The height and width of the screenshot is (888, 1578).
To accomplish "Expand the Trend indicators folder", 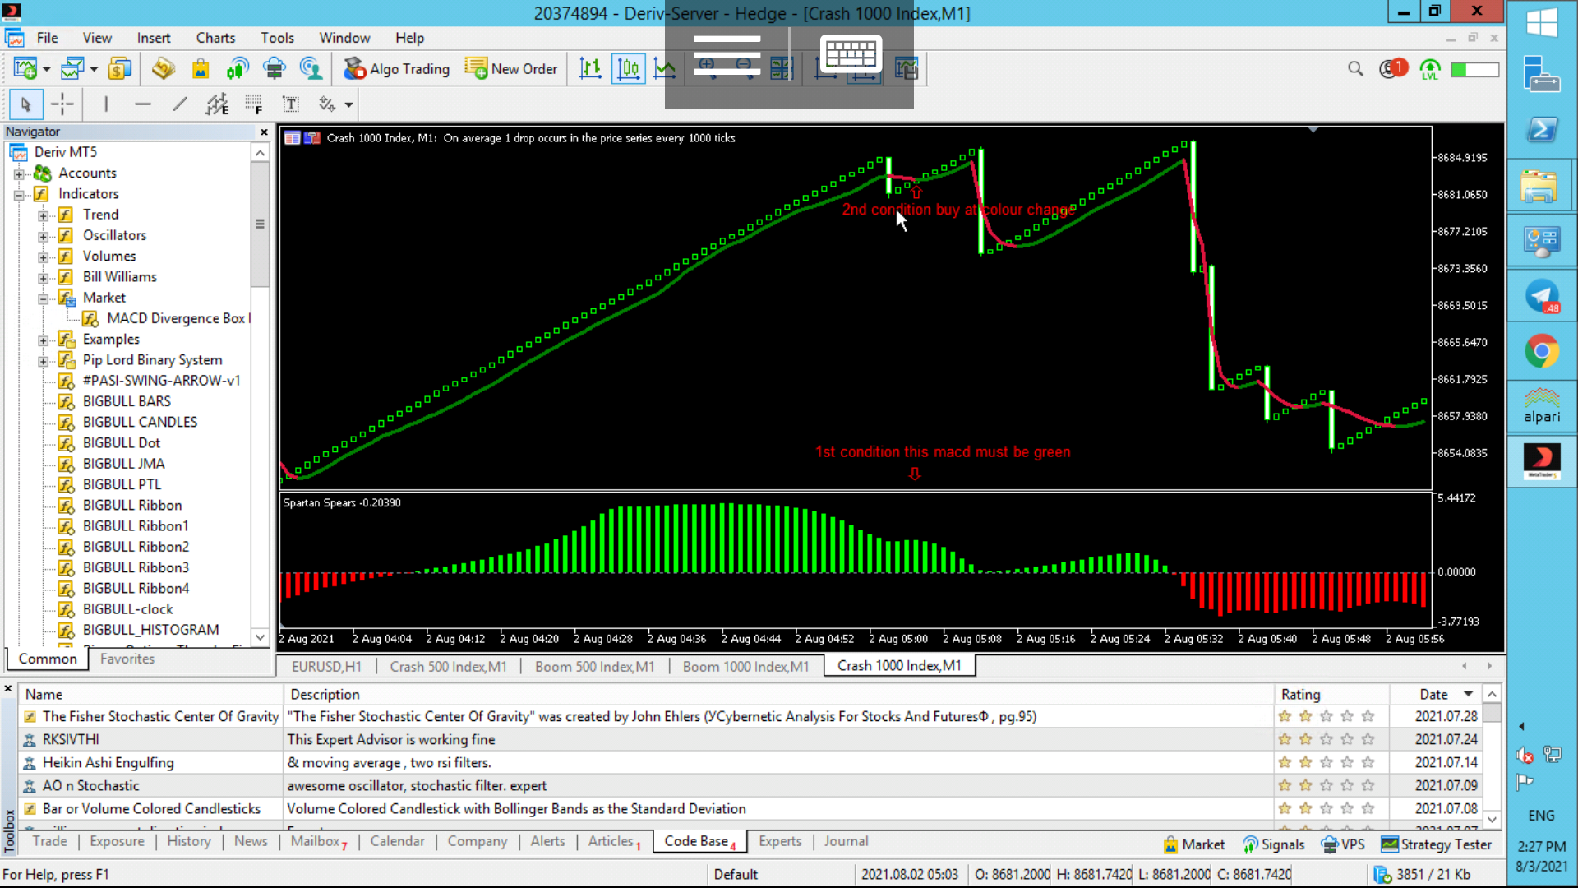I will click(43, 215).
